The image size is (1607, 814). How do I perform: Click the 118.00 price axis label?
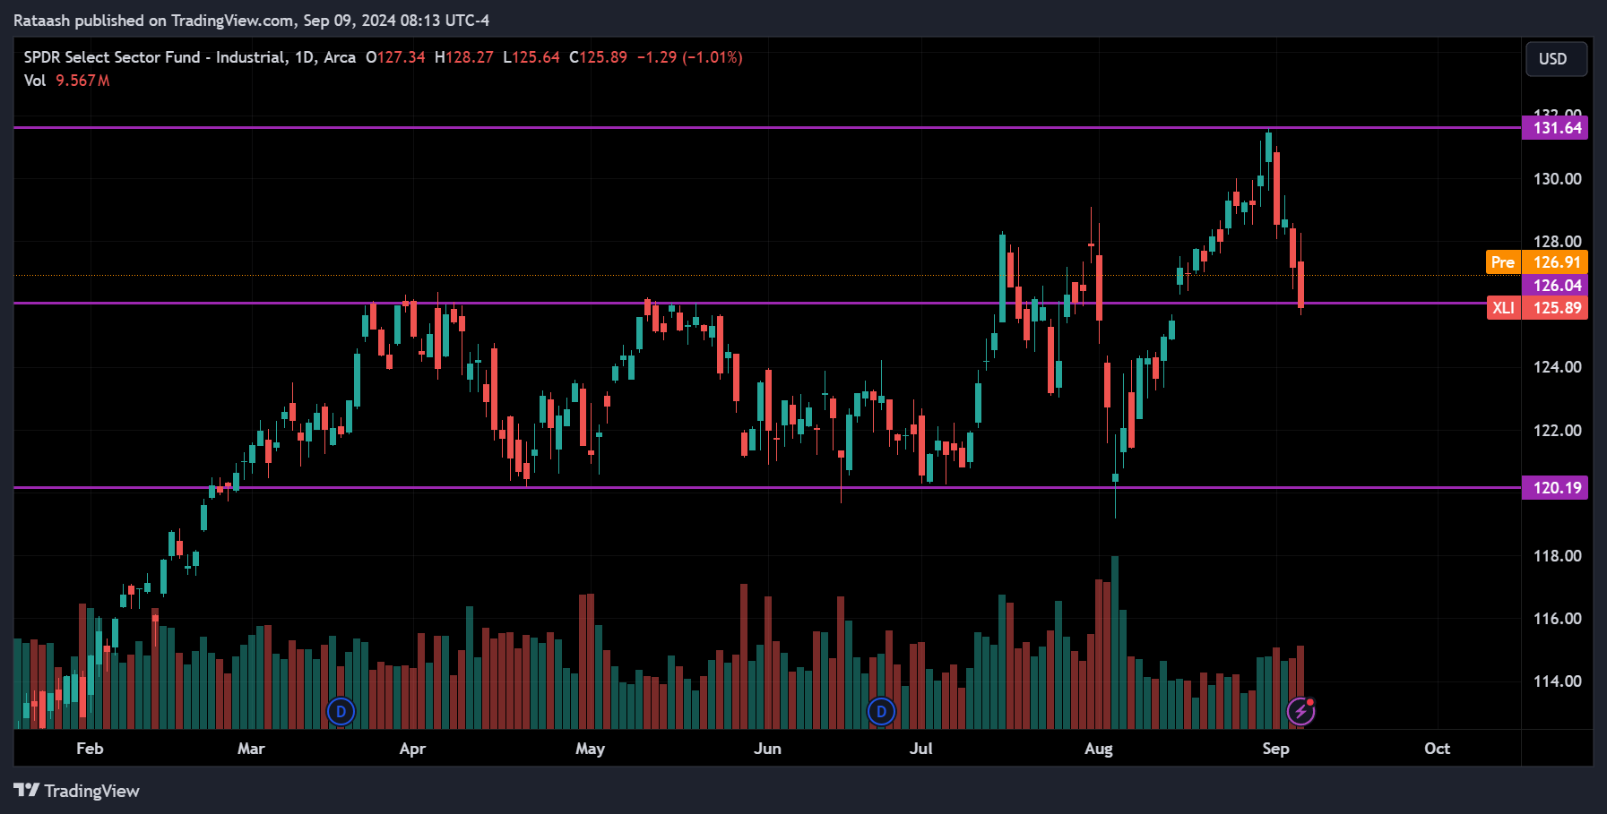[x=1557, y=556]
